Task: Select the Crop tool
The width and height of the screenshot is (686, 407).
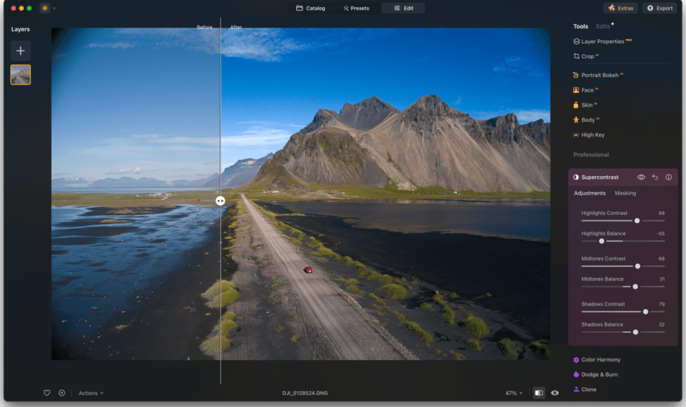Action: tap(586, 56)
